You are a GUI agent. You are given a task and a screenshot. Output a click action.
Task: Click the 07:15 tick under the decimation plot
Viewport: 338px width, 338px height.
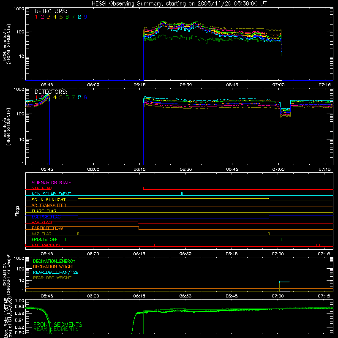(324, 296)
